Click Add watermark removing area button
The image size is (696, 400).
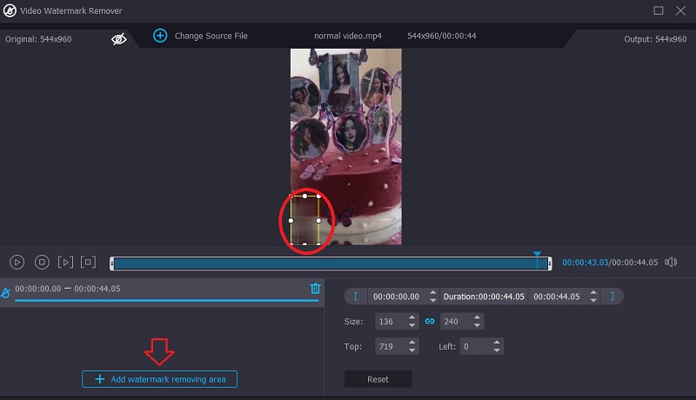(x=159, y=379)
